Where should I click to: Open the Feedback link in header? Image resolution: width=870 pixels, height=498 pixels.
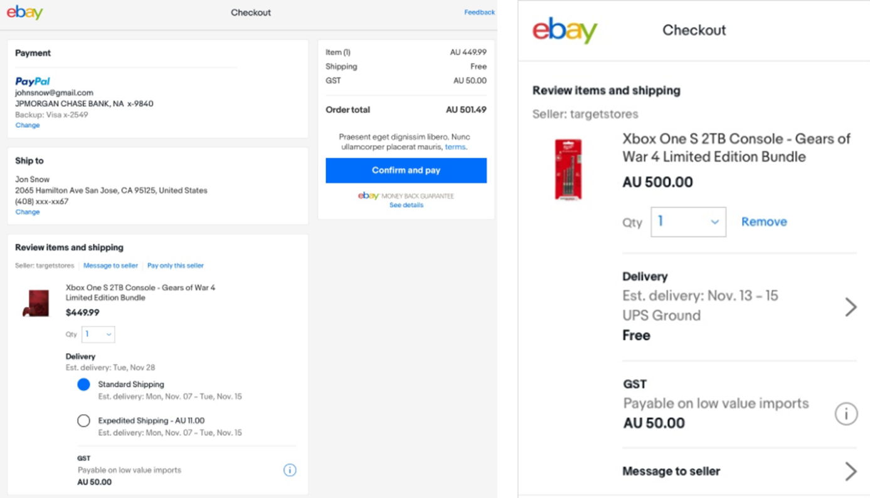coord(479,13)
